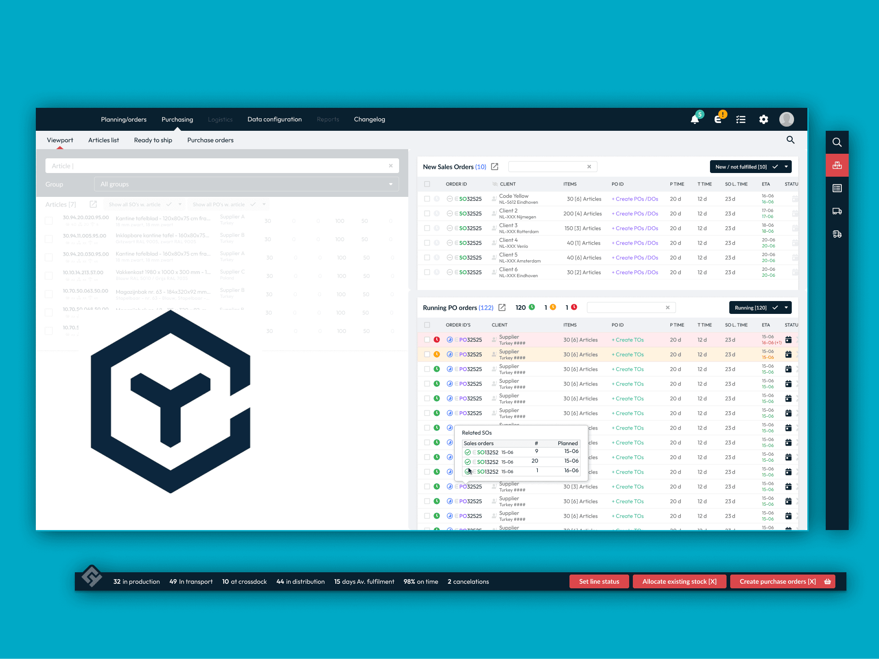This screenshot has height=659, width=879.
Task: Click the orange clock status in the orange PO row
Action: (437, 354)
